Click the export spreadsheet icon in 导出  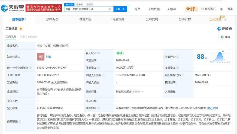[222, 37]
